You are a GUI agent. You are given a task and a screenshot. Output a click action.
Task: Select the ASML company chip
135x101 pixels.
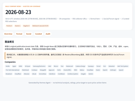point(20,66)
